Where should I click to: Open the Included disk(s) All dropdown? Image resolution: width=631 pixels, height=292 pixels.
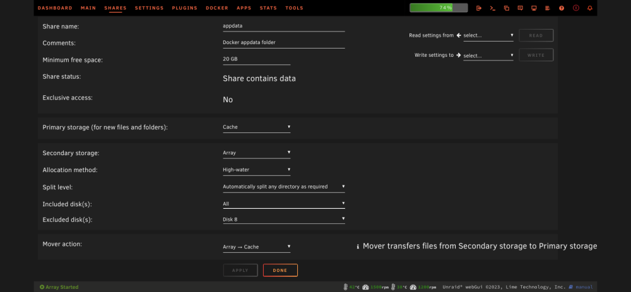284,204
